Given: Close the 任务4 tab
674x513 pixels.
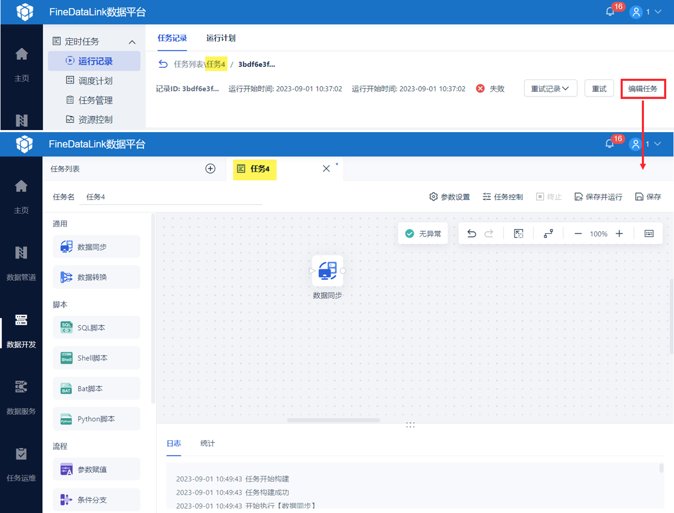Looking at the screenshot, I should tap(326, 168).
